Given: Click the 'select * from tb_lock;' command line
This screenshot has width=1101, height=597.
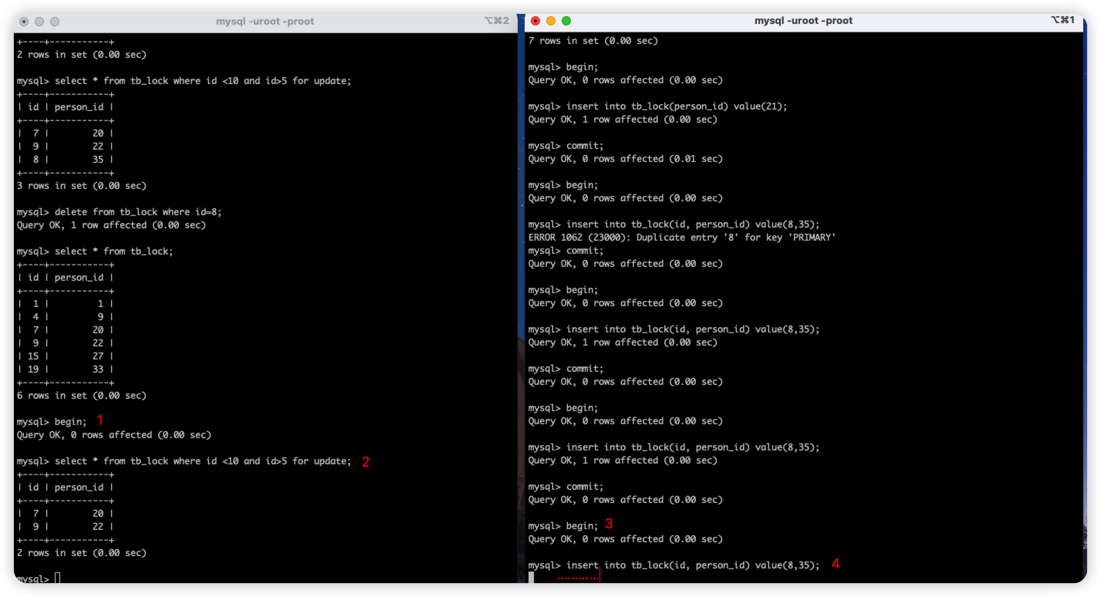Looking at the screenshot, I should pyautogui.click(x=95, y=251).
